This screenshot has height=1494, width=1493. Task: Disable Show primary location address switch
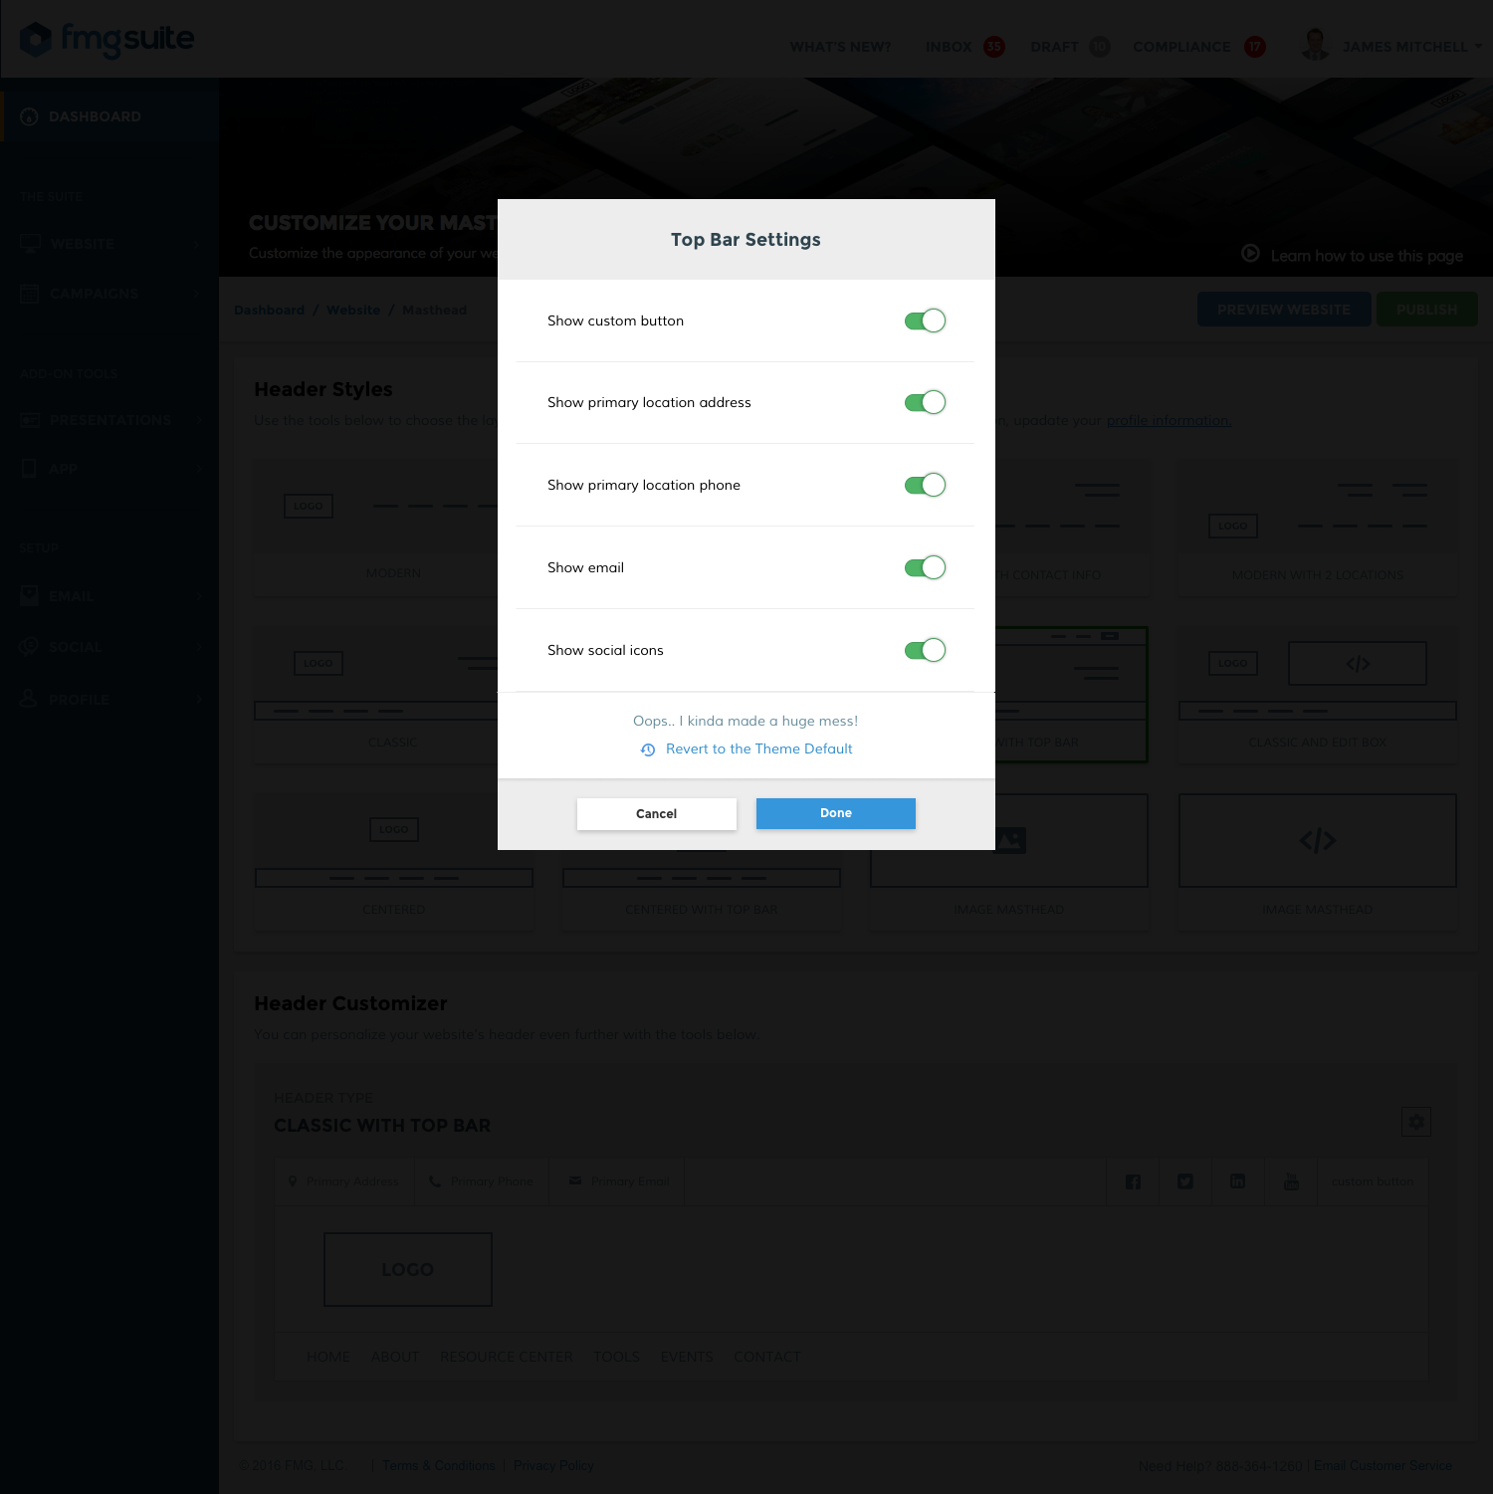[x=924, y=402]
